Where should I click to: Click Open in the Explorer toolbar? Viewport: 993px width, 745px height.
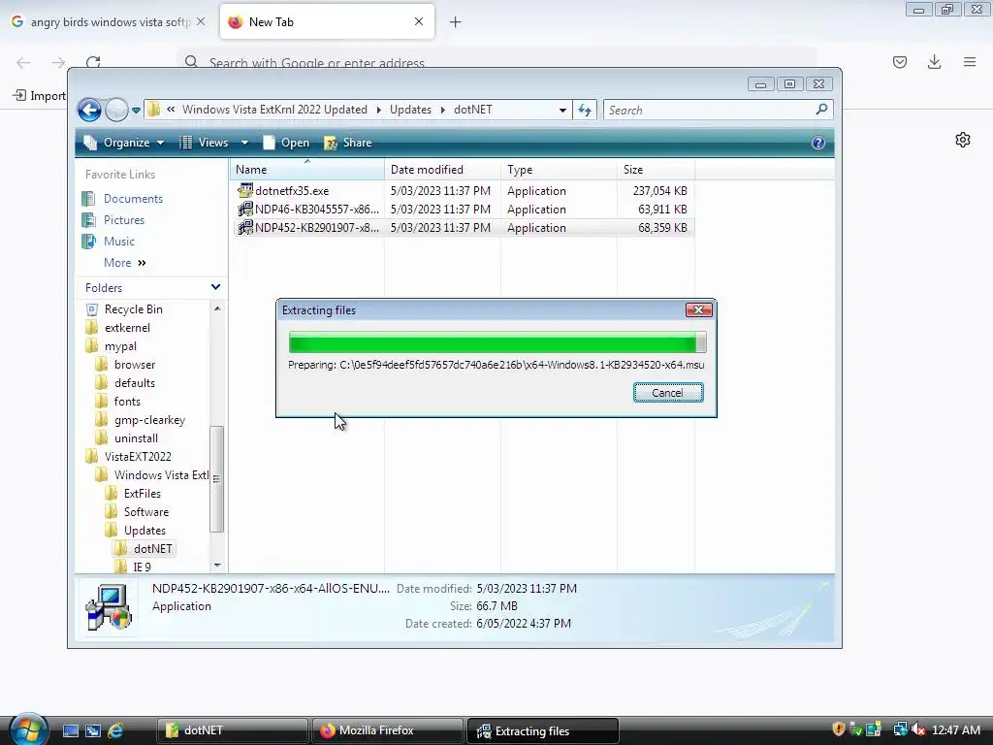[x=286, y=143]
